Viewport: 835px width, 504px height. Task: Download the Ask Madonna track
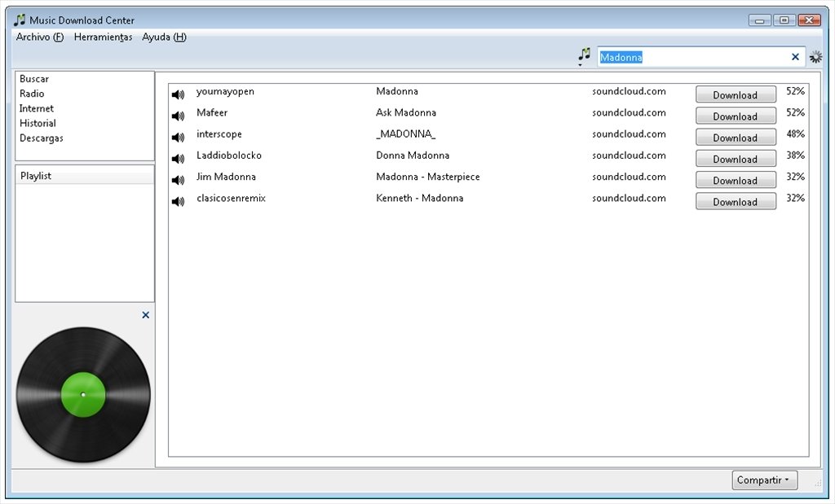click(x=736, y=116)
